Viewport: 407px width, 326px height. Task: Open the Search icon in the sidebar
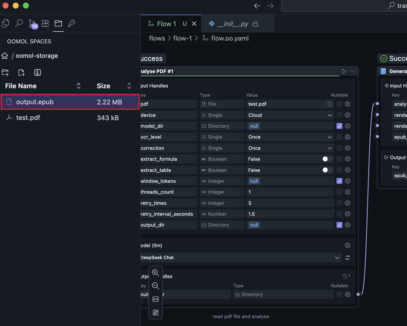coord(19,23)
